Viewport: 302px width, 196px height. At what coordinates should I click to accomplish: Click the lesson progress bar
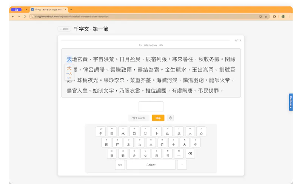point(145,40)
